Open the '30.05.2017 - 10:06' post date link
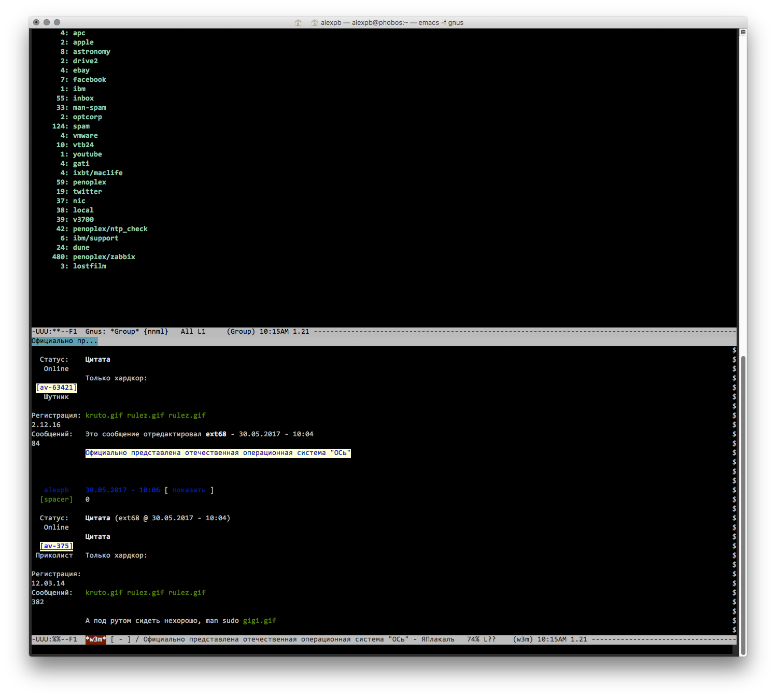Viewport: 776px width, 698px height. point(123,490)
